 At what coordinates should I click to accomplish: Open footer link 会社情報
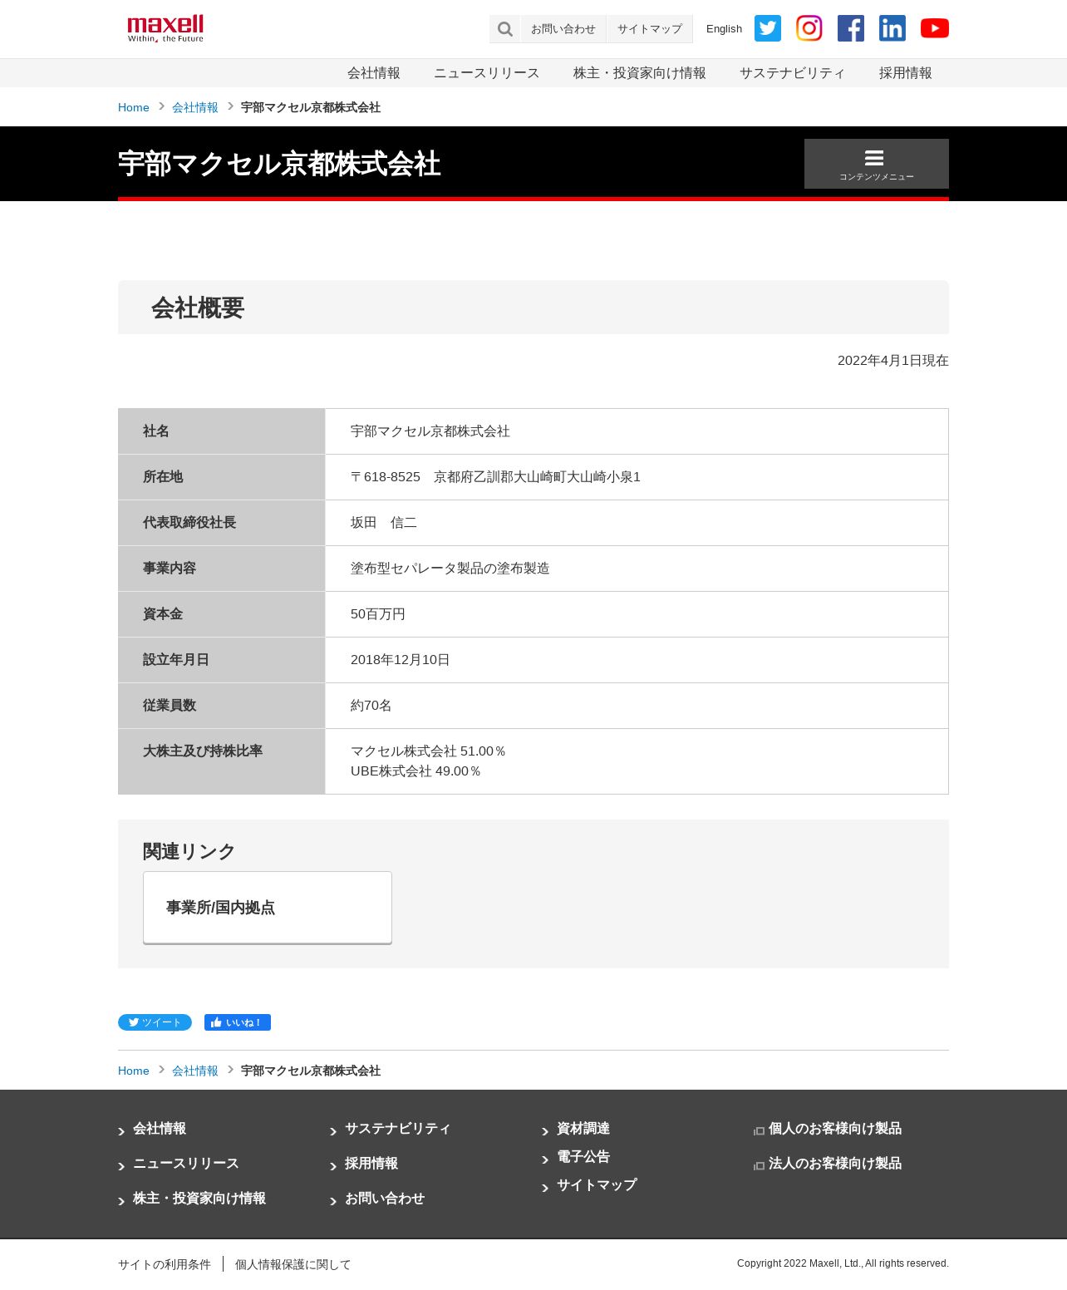pyautogui.click(x=160, y=1129)
